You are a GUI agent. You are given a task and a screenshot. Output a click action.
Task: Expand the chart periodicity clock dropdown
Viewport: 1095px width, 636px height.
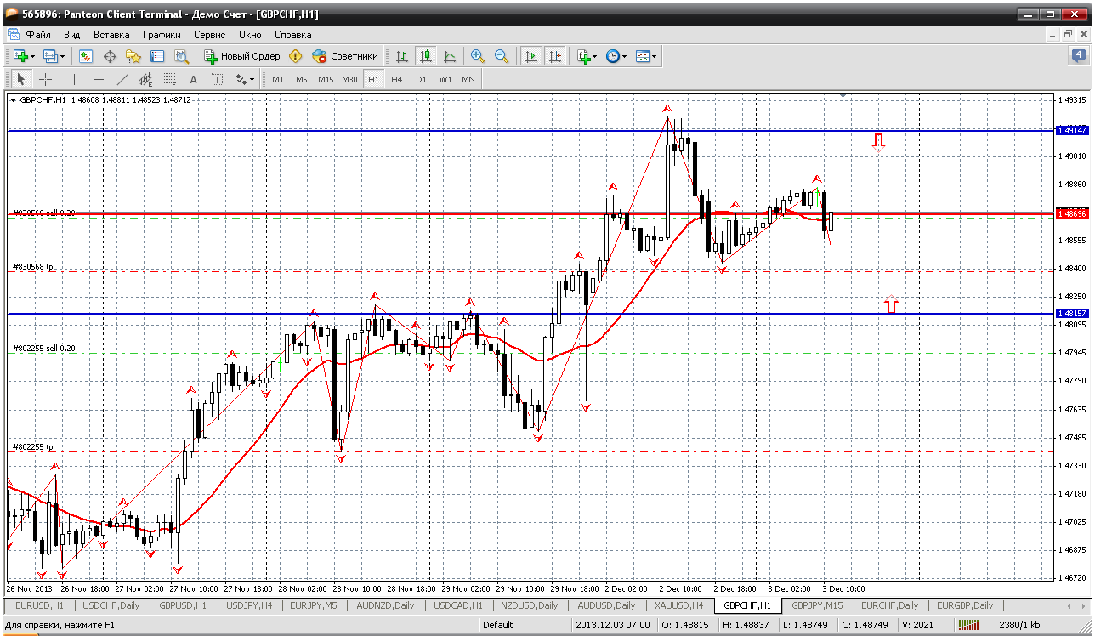click(624, 56)
